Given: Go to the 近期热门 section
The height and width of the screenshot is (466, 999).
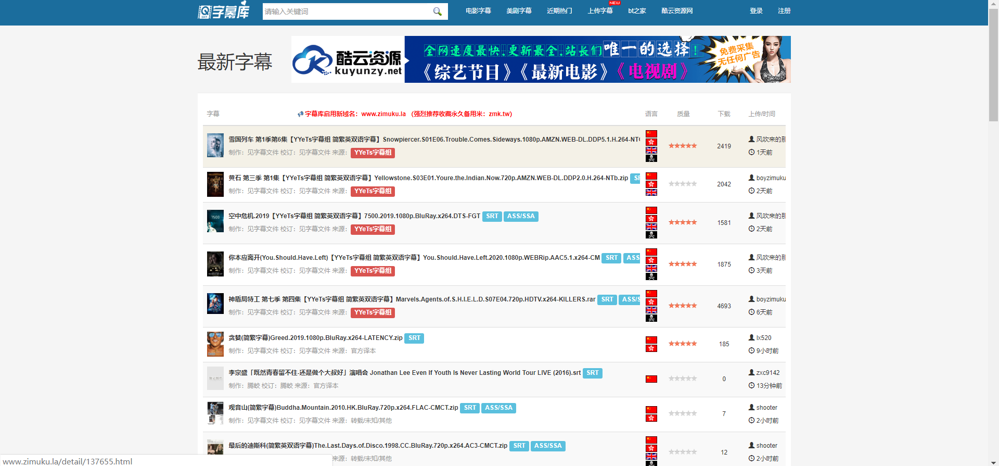Looking at the screenshot, I should tap(559, 11).
